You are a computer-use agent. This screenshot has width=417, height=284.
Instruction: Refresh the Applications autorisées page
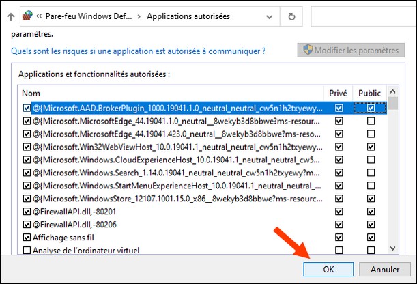tap(291, 16)
